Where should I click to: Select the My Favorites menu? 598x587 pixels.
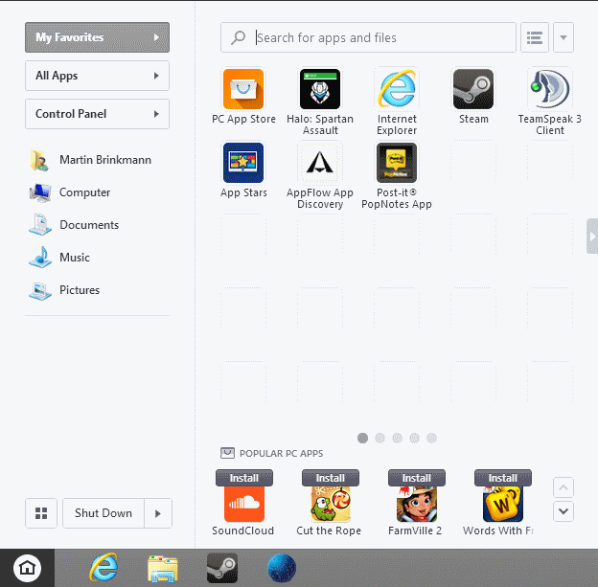point(97,37)
